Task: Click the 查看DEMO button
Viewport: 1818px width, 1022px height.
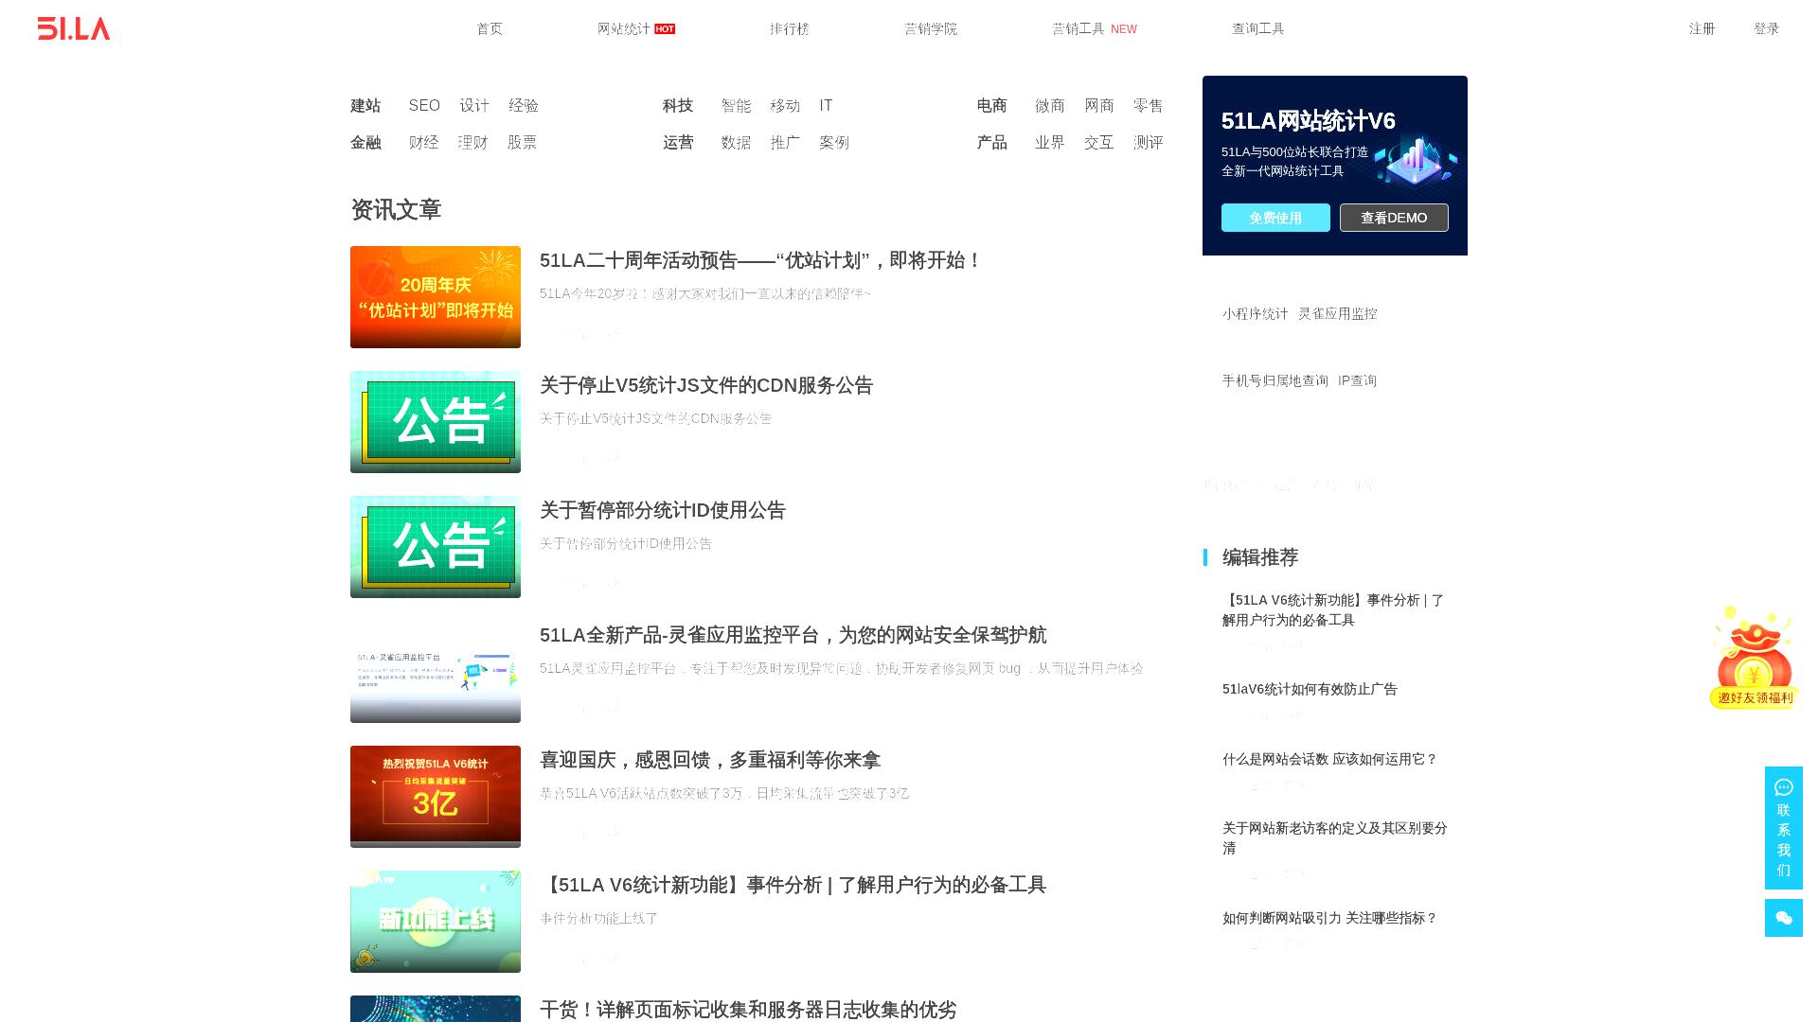Action: pyautogui.click(x=1394, y=218)
